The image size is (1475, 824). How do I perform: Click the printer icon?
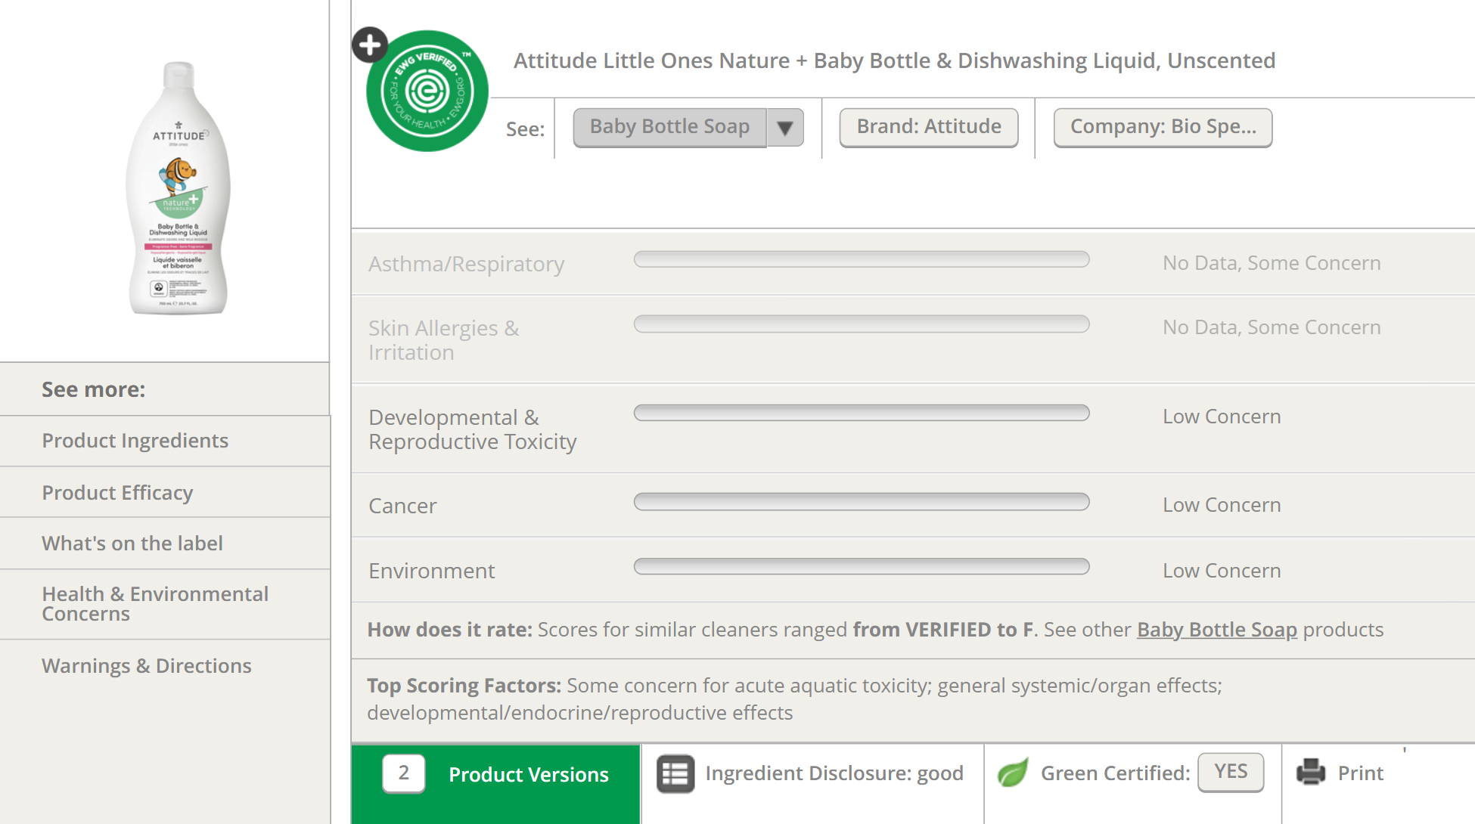point(1311,773)
